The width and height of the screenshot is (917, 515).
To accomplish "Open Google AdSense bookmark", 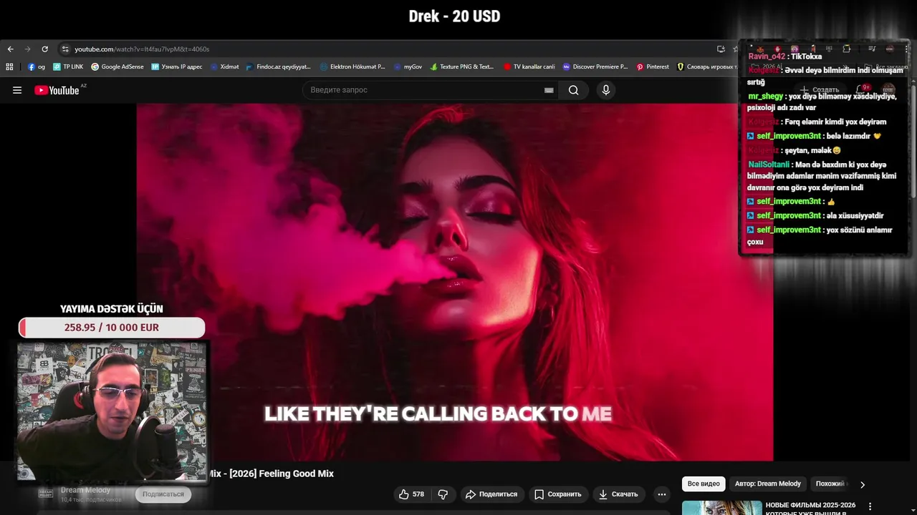I will tap(117, 67).
